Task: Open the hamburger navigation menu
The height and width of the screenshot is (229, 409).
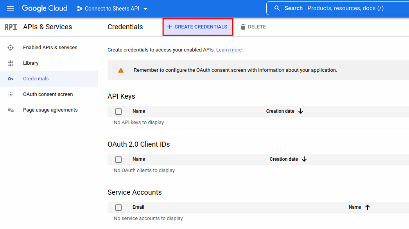Action: 11,8
